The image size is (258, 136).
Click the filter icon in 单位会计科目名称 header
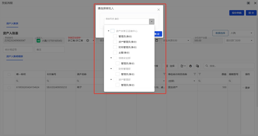(x=195, y=74)
